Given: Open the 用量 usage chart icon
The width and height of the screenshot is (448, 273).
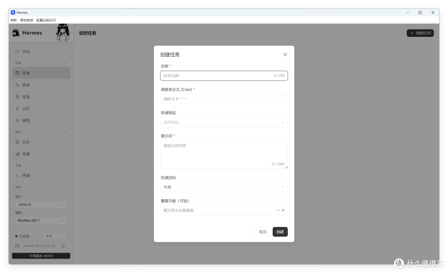Looking at the screenshot, I should point(17,154).
